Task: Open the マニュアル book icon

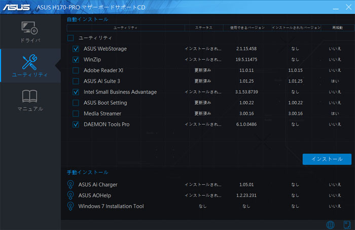Action: click(x=29, y=96)
